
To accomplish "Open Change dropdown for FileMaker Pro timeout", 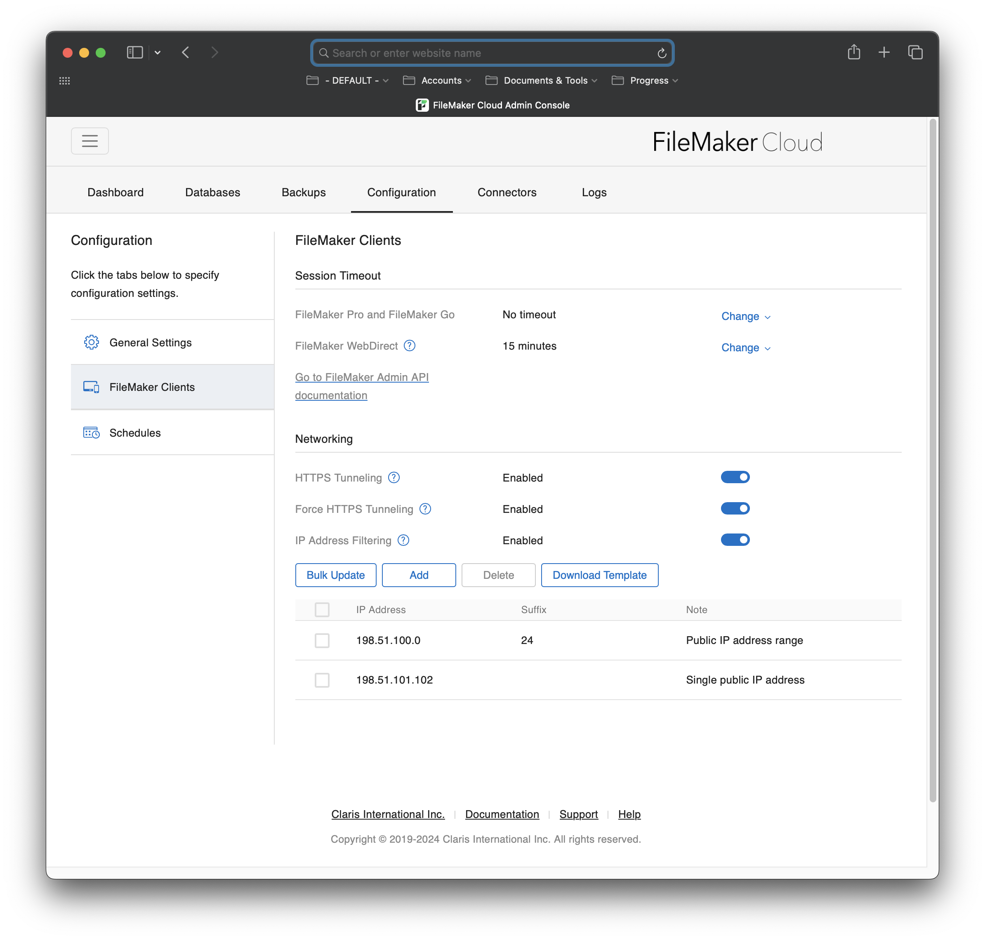I will (x=746, y=316).
